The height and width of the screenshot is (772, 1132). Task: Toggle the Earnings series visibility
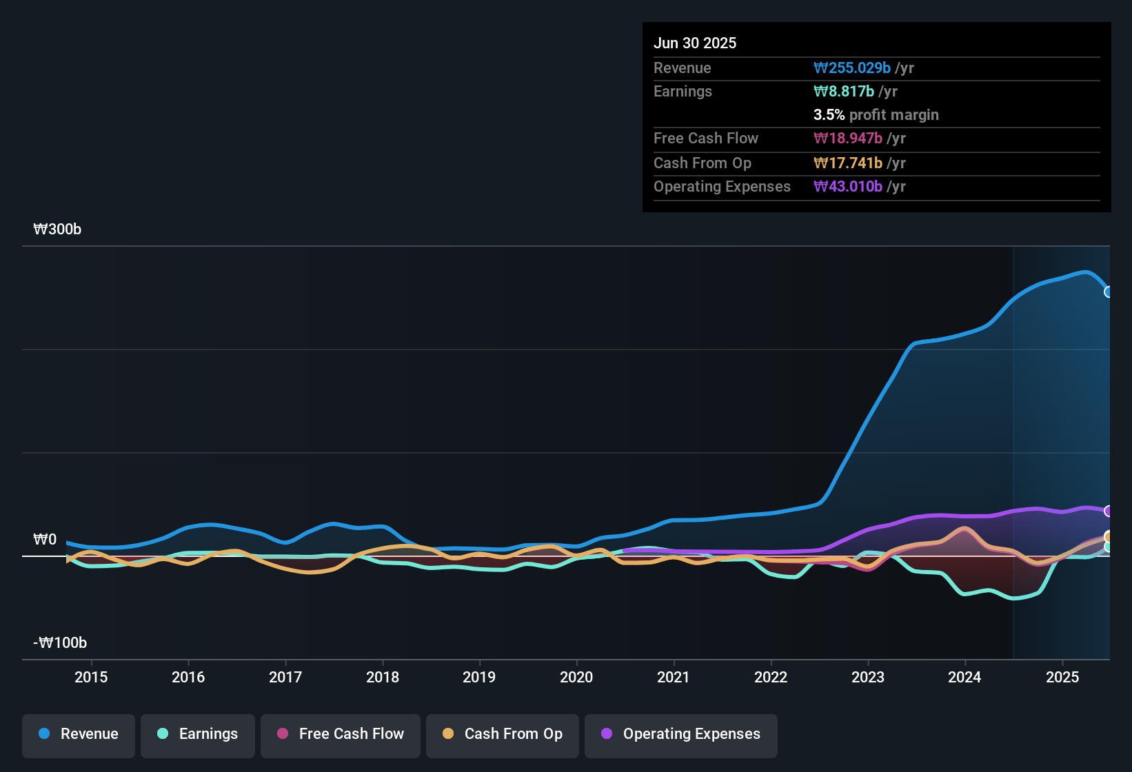click(197, 734)
